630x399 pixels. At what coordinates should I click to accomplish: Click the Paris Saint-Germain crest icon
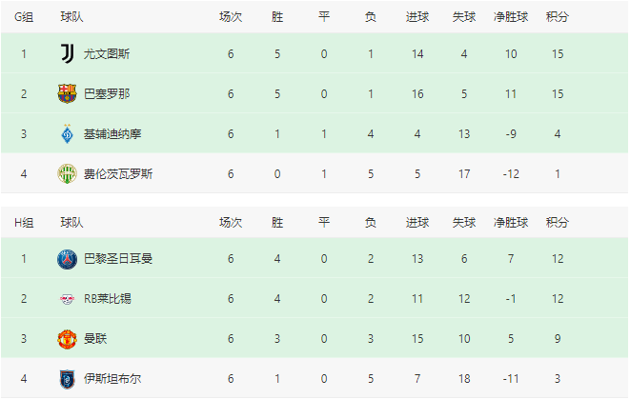(x=67, y=258)
